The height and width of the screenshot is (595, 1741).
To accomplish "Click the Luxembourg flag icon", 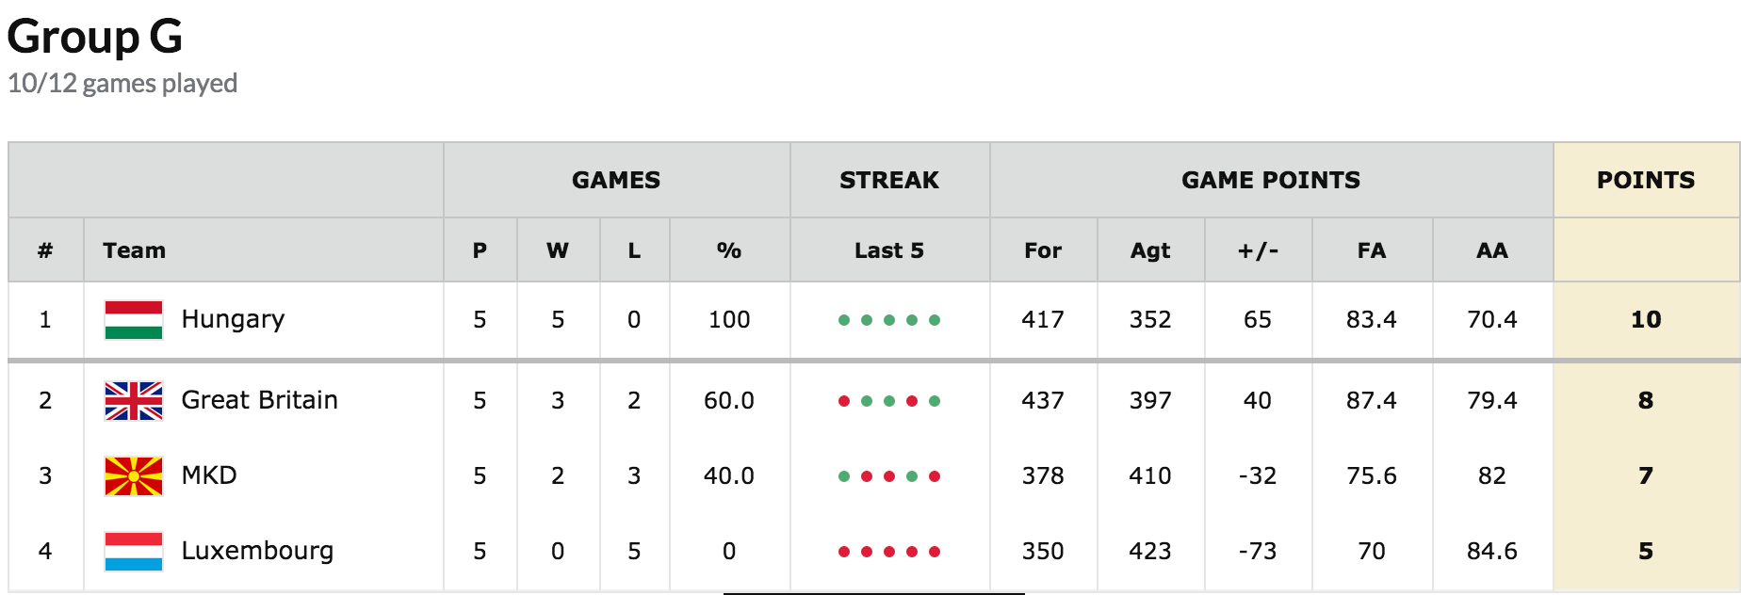I will pos(134,552).
